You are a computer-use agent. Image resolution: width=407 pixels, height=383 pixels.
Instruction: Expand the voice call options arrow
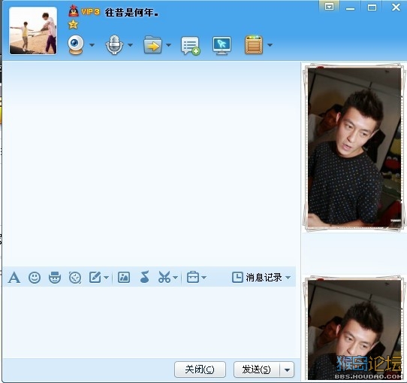tap(131, 45)
